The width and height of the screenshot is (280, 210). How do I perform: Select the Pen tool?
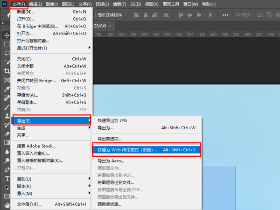point(7,169)
